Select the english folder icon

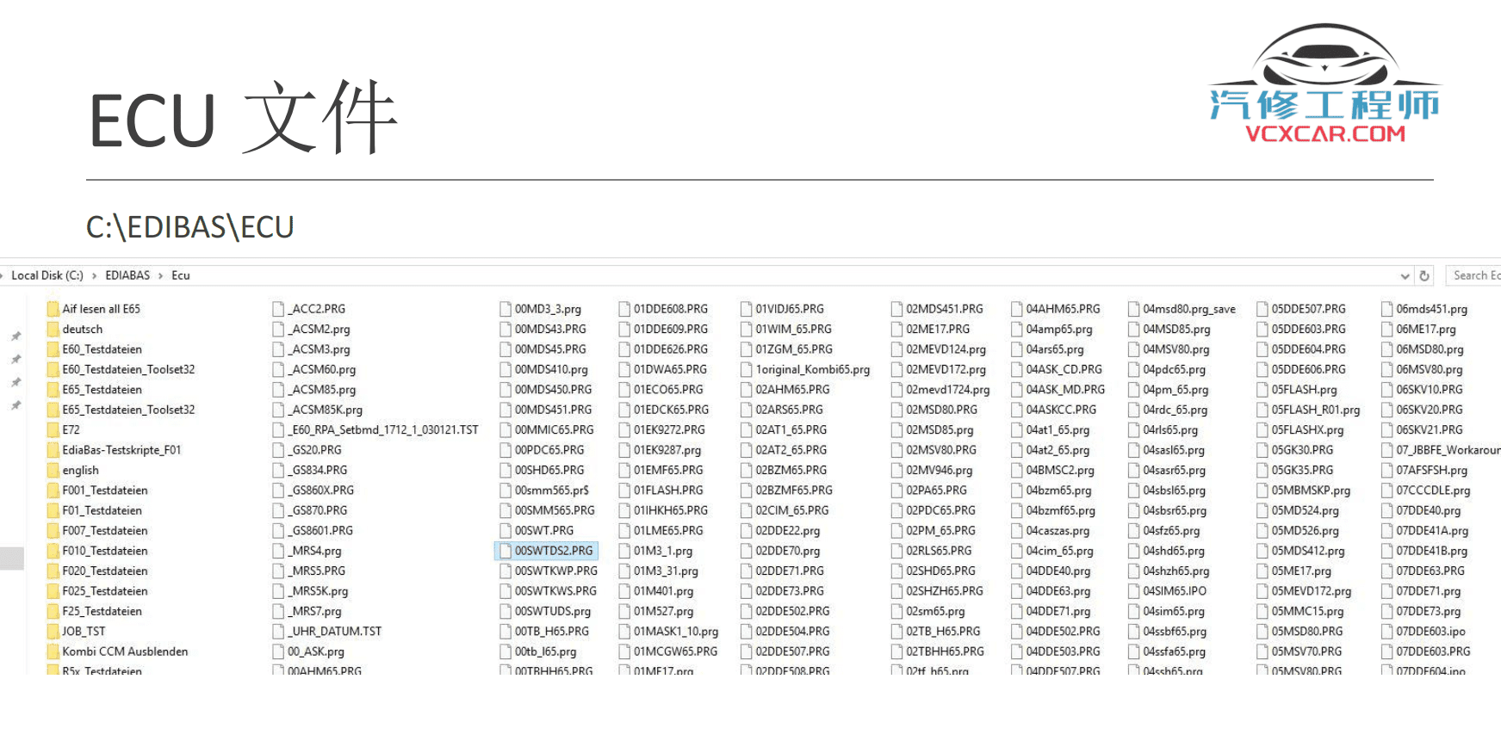point(53,471)
